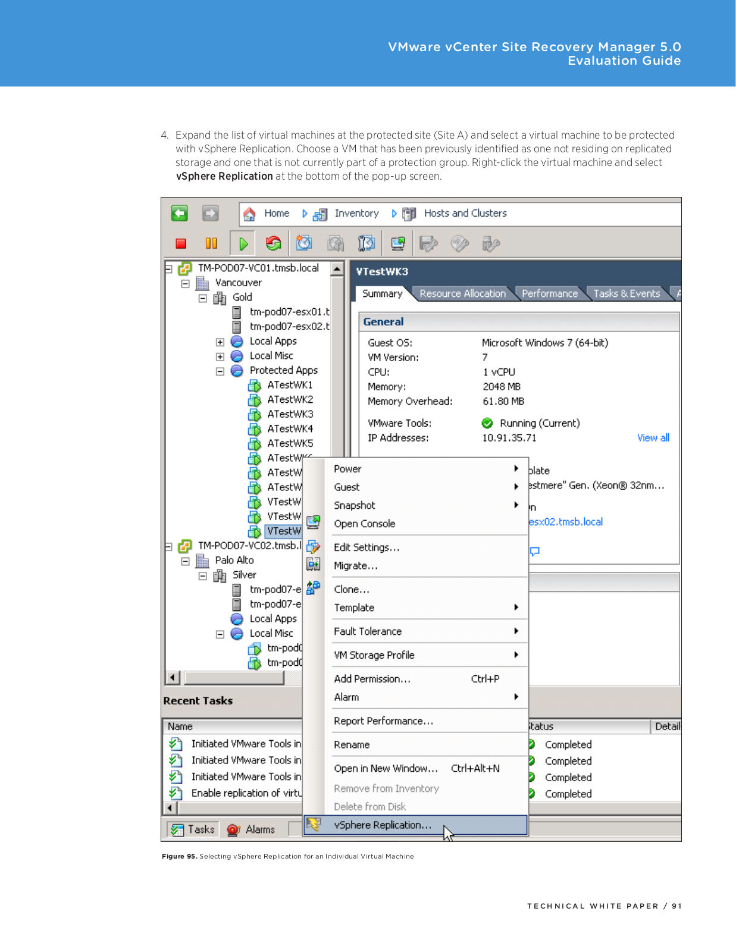
Task: Select the highlighted VTestW virtual machine
Action: click(x=284, y=531)
